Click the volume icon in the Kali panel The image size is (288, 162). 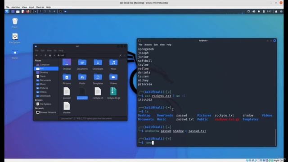254,11
